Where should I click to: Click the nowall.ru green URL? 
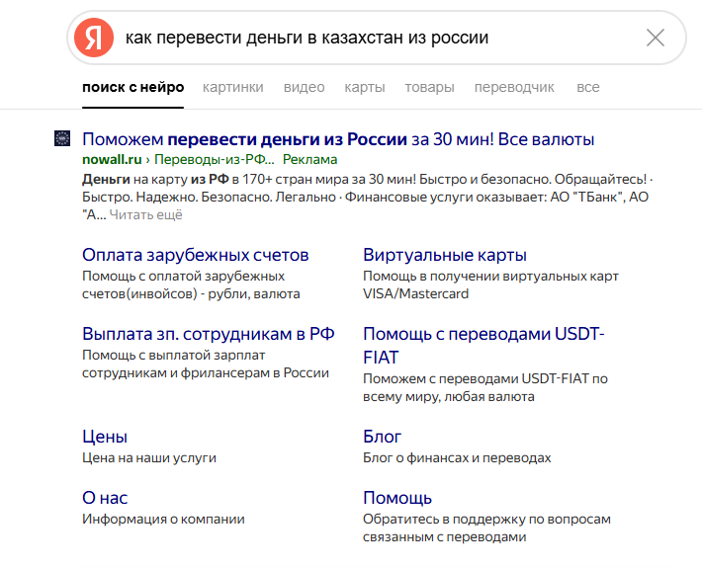(112, 160)
